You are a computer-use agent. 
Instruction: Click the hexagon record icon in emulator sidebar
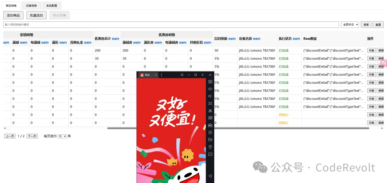point(210,132)
